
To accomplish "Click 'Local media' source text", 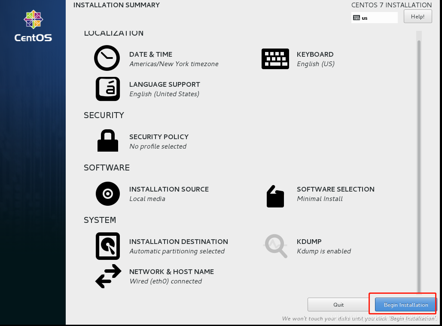I will [x=147, y=199].
